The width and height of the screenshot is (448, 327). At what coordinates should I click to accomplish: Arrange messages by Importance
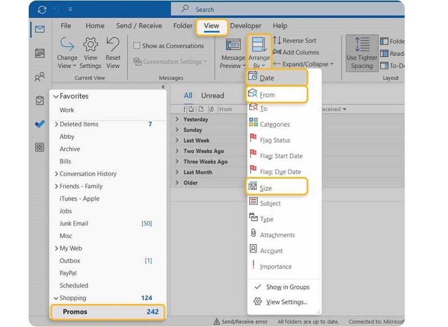tap(284, 267)
